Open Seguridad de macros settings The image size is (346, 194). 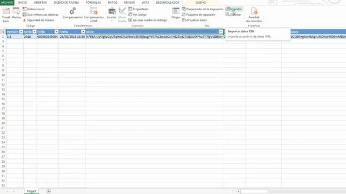38,20
